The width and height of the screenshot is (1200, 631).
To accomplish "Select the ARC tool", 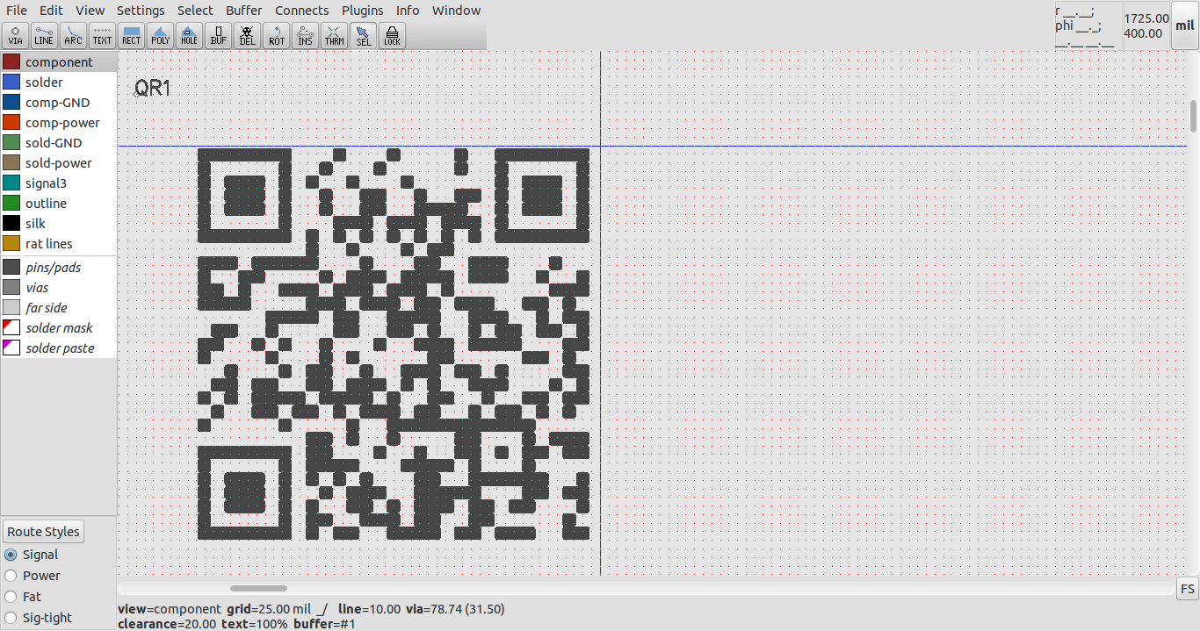I will 73,35.
